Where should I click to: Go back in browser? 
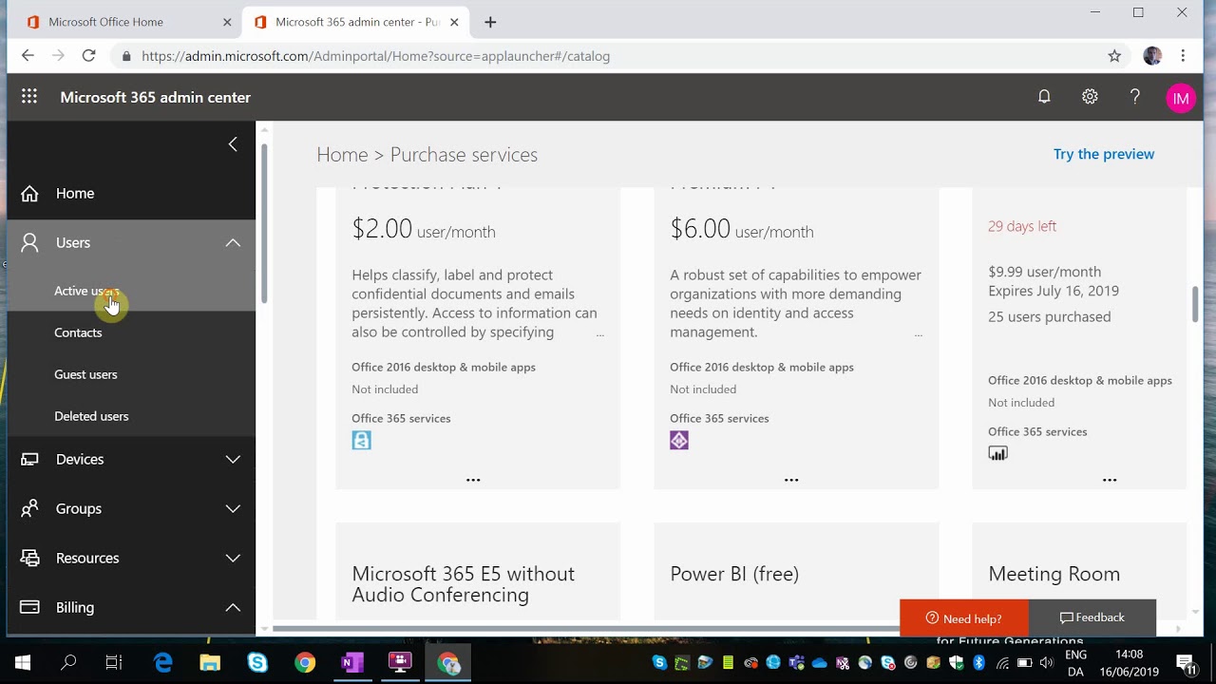tap(28, 56)
